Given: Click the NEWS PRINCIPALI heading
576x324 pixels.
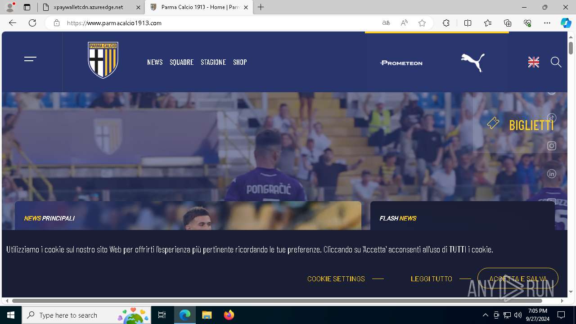Looking at the screenshot, I should 49,218.
